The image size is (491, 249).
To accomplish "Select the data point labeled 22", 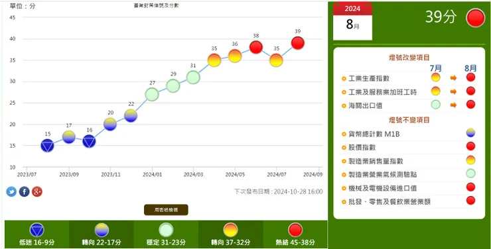I will (131, 116).
